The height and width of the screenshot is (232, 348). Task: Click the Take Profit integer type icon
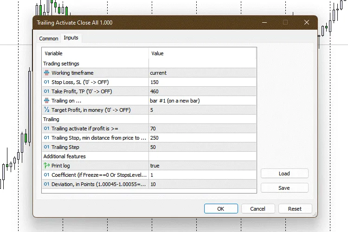46,91
